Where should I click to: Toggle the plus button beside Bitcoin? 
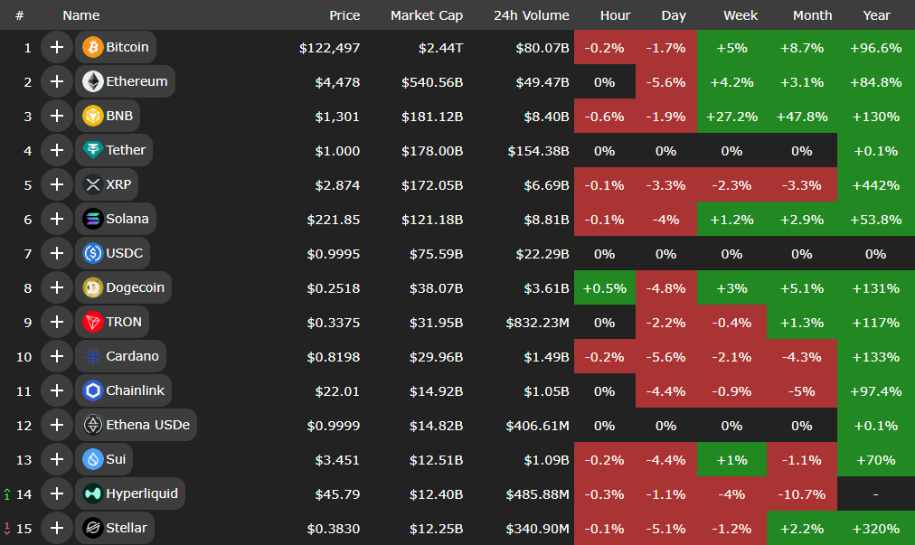click(57, 47)
